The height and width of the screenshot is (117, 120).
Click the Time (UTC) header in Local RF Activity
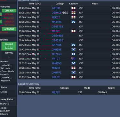point(35,88)
